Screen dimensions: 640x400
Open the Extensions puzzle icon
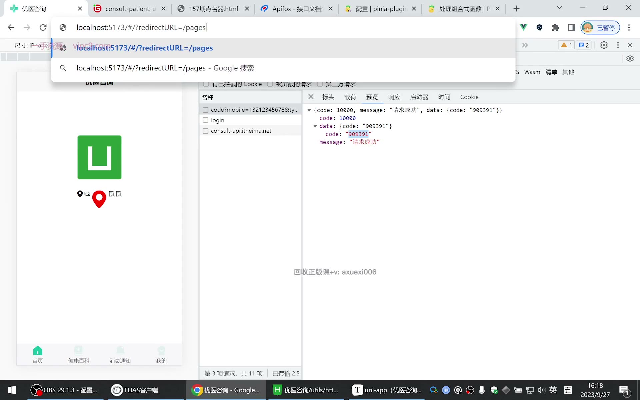click(x=555, y=27)
